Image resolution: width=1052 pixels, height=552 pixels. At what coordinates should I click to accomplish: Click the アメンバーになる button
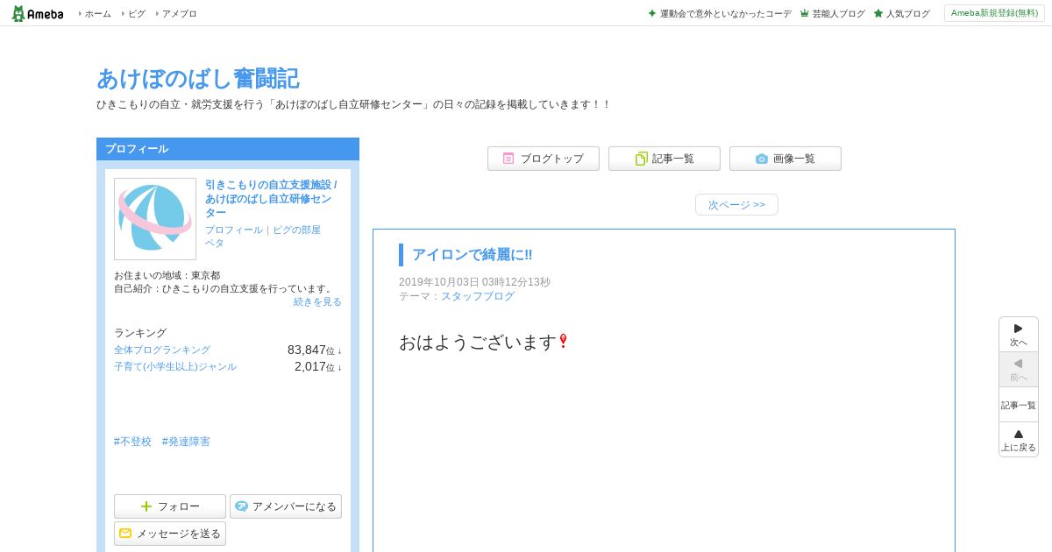click(286, 506)
